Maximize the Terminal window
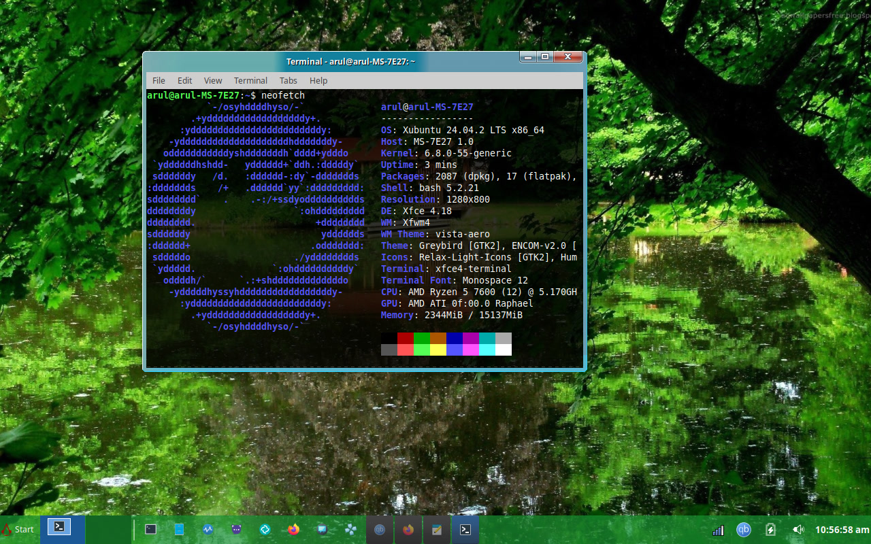Screen dimensions: 871x544 pyautogui.click(x=545, y=57)
